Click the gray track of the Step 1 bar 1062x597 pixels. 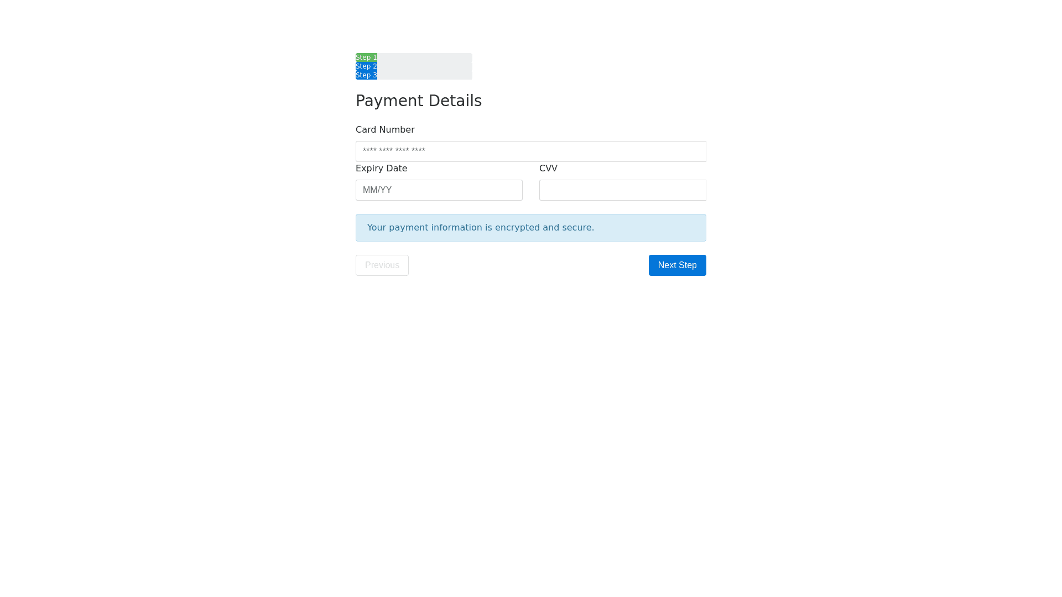point(424,57)
